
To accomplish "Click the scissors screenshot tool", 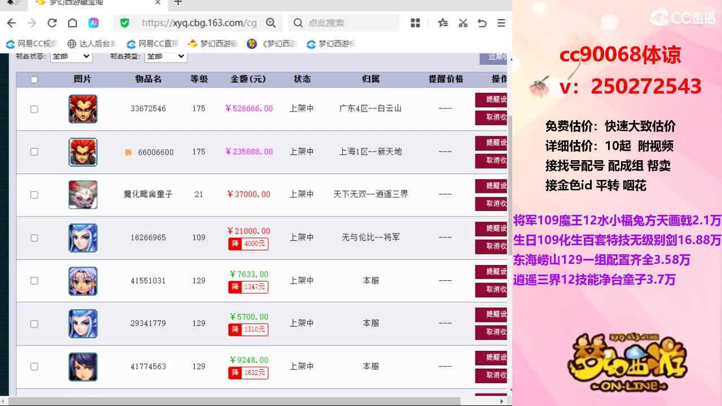I will (x=463, y=23).
